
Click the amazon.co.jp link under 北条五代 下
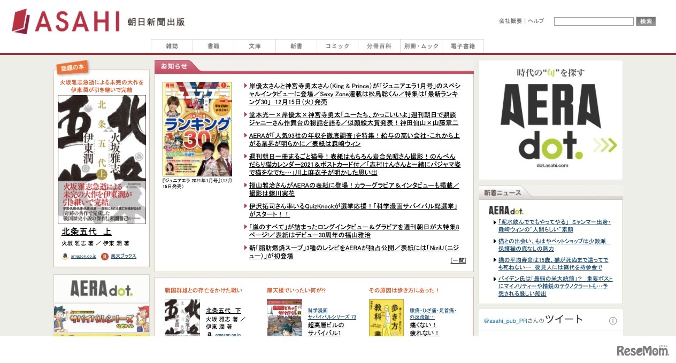coord(228,335)
